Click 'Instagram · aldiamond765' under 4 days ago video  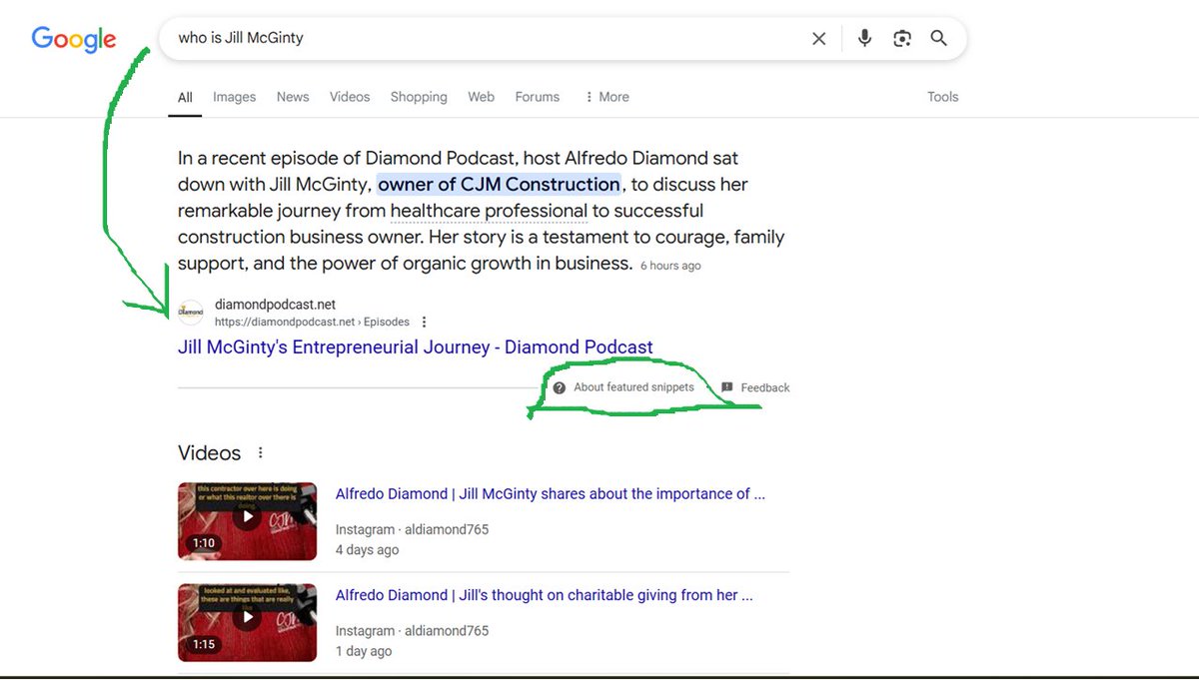412,529
